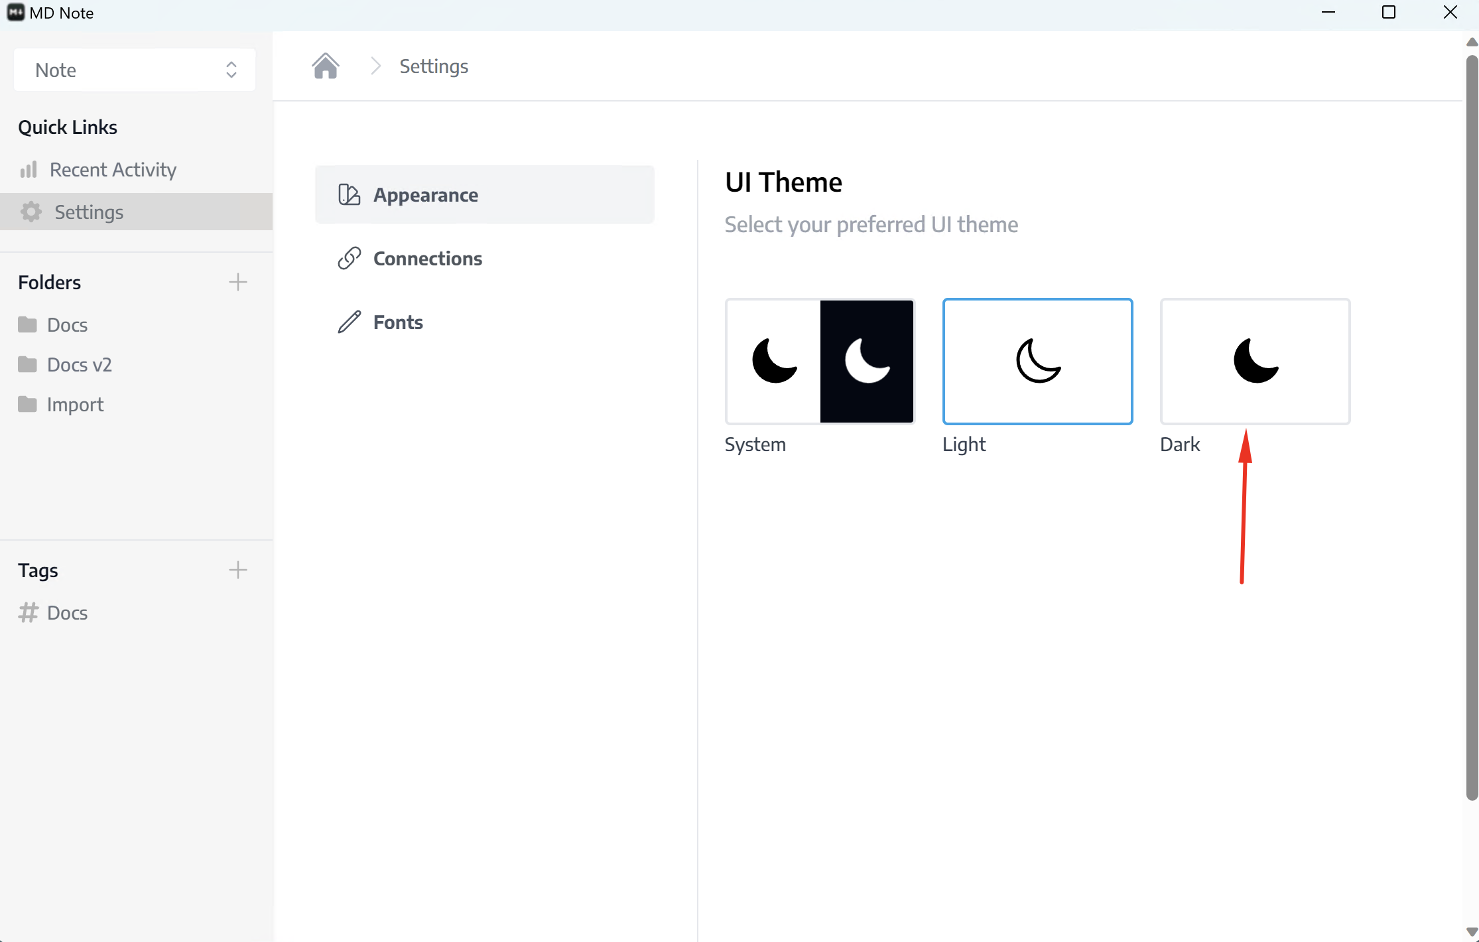The width and height of the screenshot is (1479, 942).
Task: Switch to the Connections settings tab
Action: [427, 258]
